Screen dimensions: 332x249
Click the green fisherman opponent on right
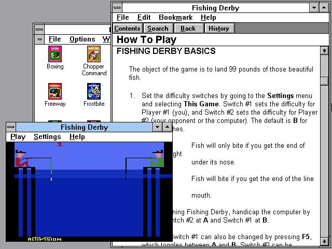[158, 159]
